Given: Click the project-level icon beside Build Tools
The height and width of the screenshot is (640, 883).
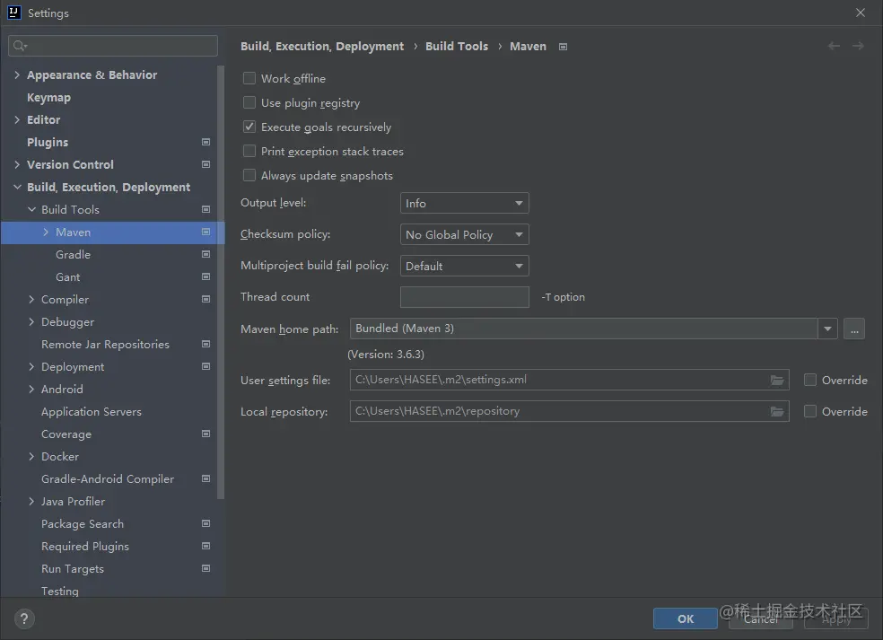Looking at the screenshot, I should [x=205, y=209].
